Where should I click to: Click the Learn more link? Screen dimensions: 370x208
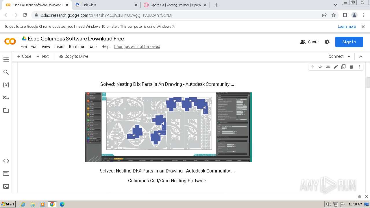[347, 27]
